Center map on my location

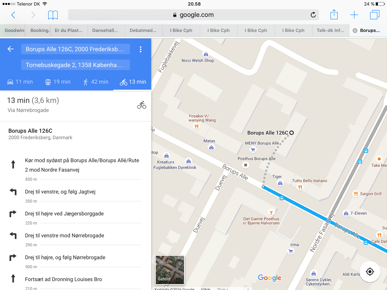[x=370, y=272]
